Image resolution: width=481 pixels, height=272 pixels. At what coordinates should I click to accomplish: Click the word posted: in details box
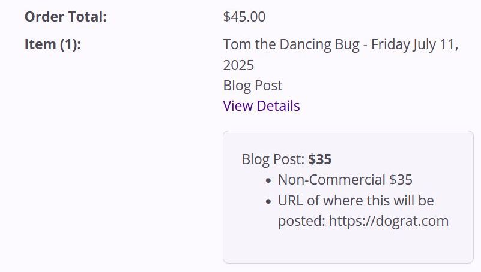tap(301, 220)
